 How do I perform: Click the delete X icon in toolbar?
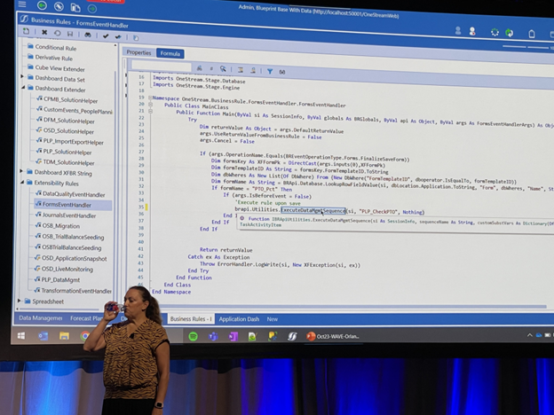pyautogui.click(x=44, y=33)
